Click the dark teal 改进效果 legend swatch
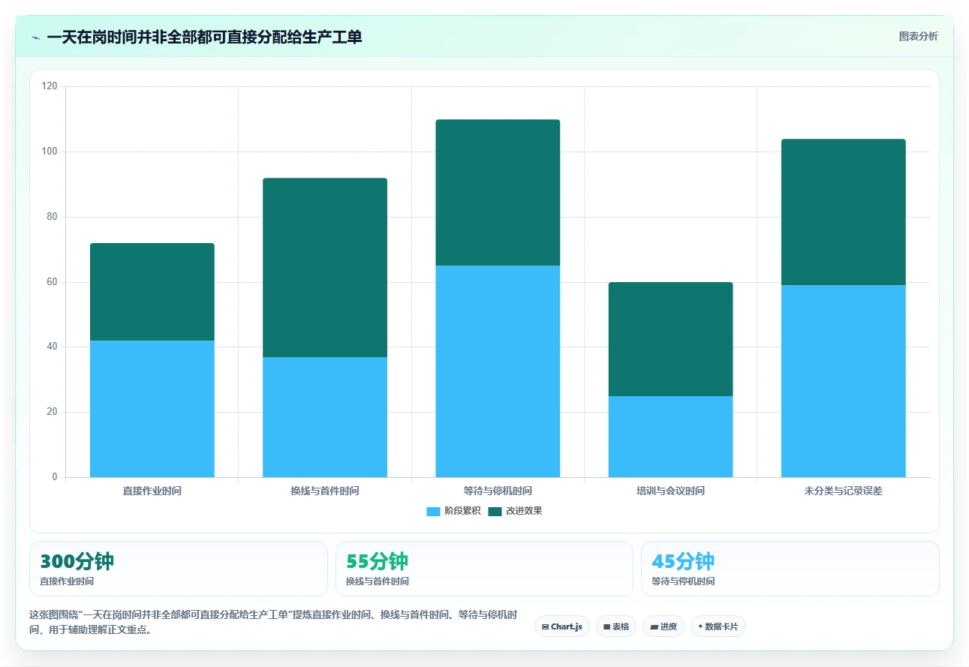 (x=495, y=511)
